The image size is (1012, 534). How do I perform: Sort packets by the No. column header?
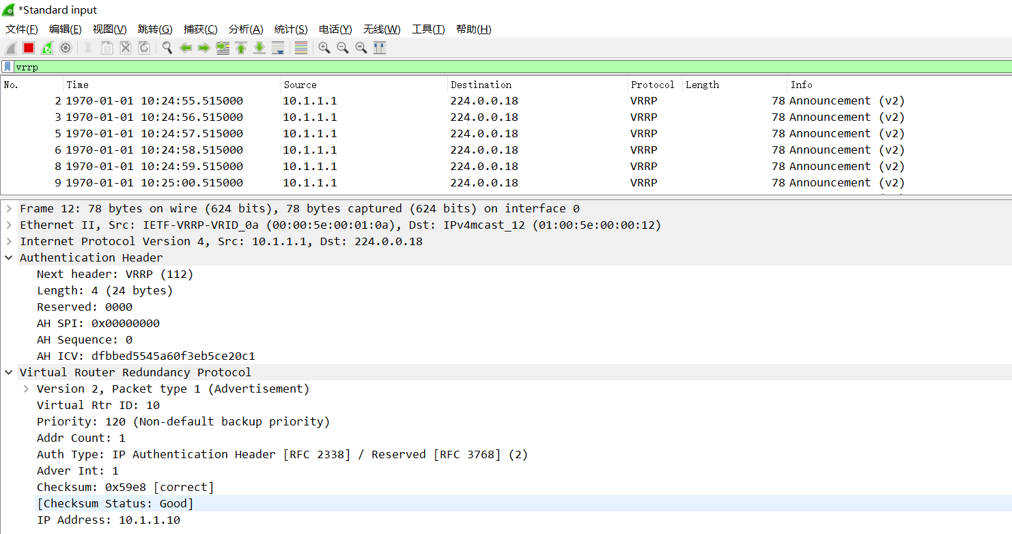click(31, 85)
